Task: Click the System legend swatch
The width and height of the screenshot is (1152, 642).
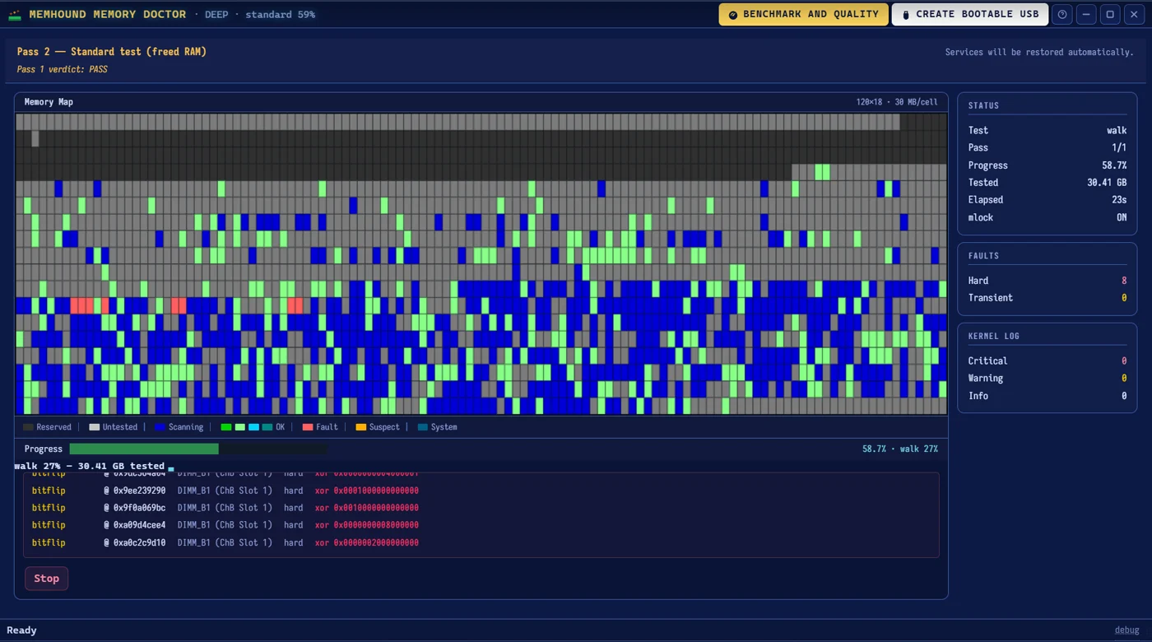Action: tap(423, 427)
